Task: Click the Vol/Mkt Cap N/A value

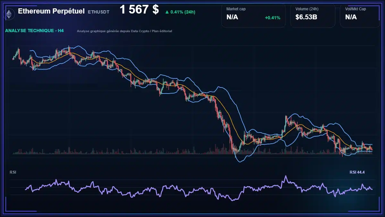Action: (x=351, y=17)
